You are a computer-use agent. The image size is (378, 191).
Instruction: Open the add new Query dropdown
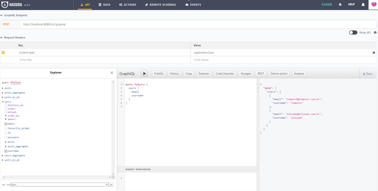59,185
